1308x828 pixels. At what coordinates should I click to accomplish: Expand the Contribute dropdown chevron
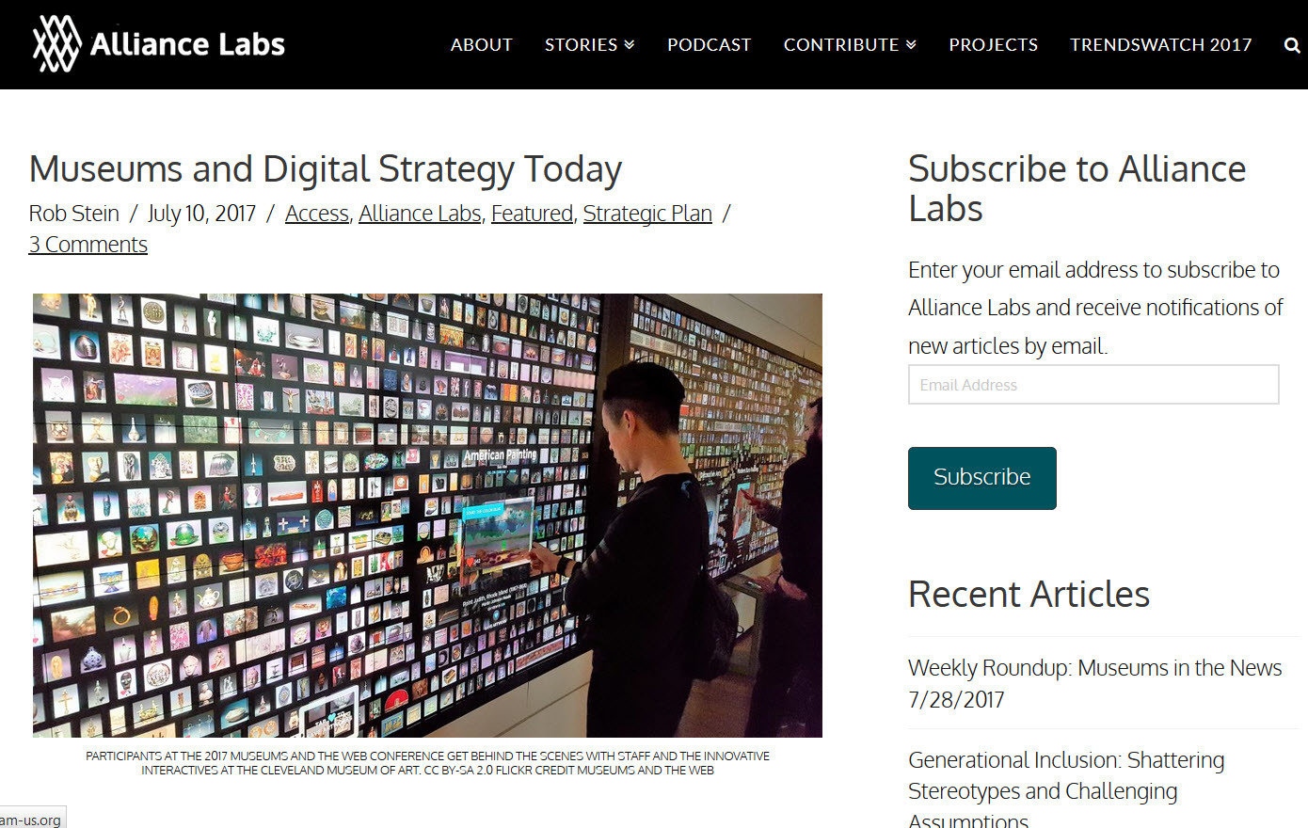point(911,45)
